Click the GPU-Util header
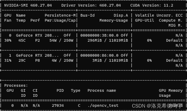 click(144, 21)
